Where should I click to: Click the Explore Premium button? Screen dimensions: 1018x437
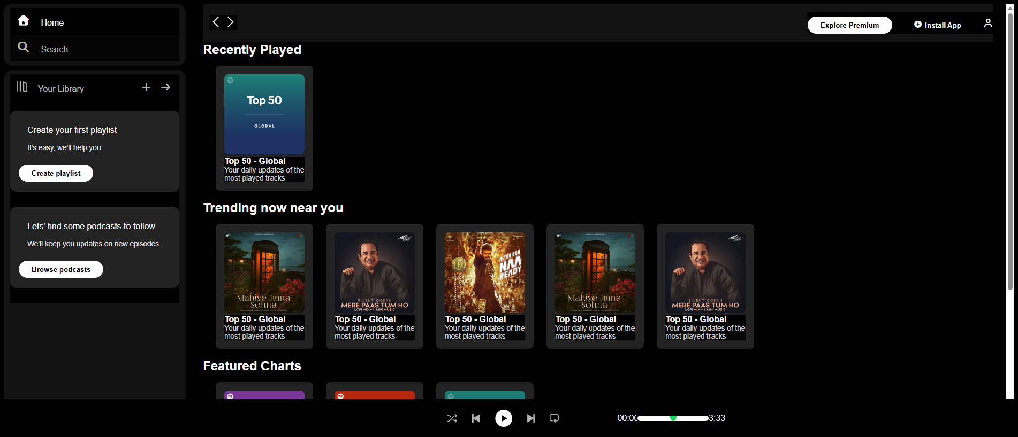[x=849, y=25]
